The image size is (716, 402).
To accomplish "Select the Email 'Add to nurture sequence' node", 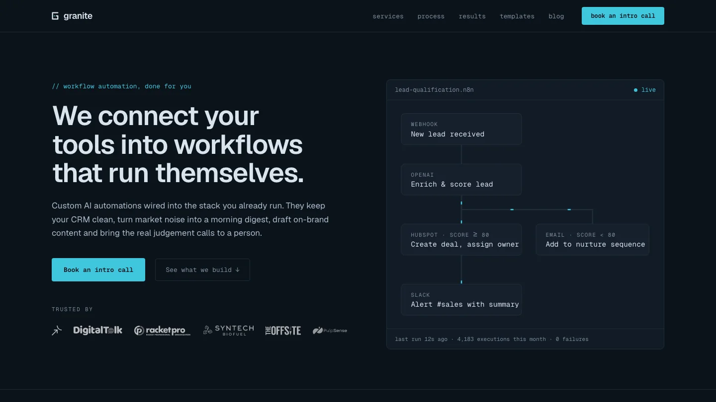I will pos(593,239).
